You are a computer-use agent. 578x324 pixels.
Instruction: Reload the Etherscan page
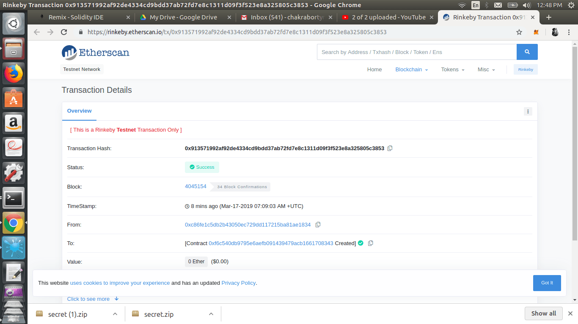coord(64,32)
